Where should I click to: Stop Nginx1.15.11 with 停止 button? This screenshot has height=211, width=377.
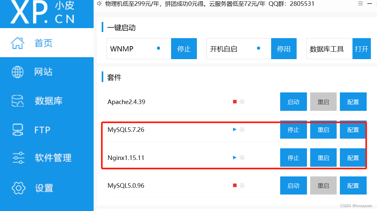tap(293, 158)
